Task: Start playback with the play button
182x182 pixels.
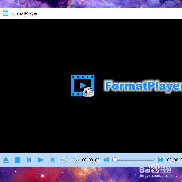Action: 40,160
